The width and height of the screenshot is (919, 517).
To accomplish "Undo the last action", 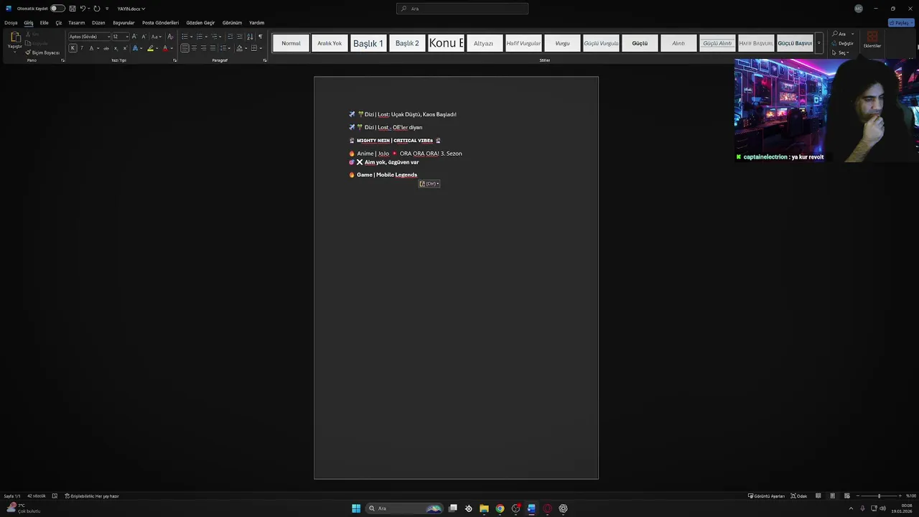I will click(83, 9).
